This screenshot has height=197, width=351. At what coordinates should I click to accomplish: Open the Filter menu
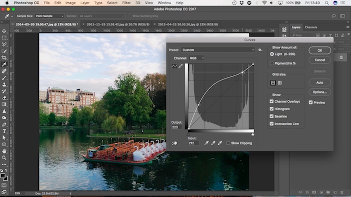pyautogui.click(x=126, y=3)
